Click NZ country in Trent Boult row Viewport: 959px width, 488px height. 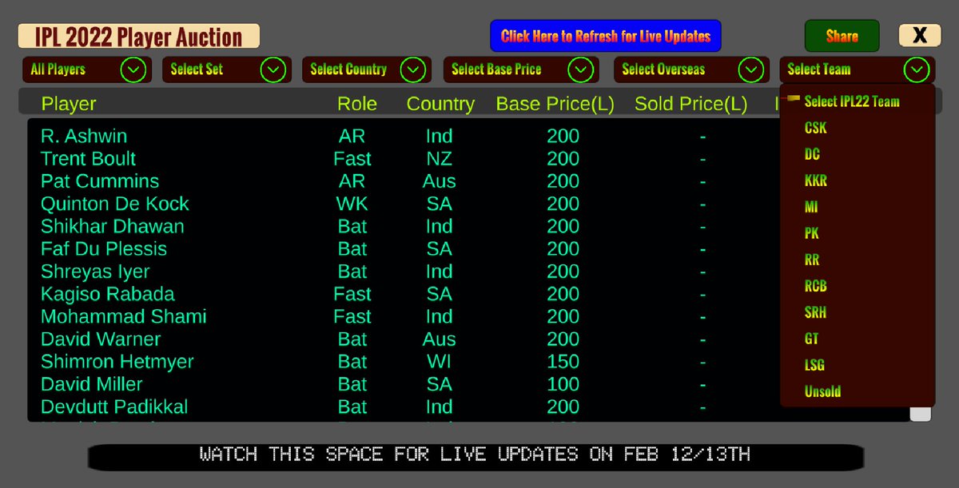[x=440, y=158]
